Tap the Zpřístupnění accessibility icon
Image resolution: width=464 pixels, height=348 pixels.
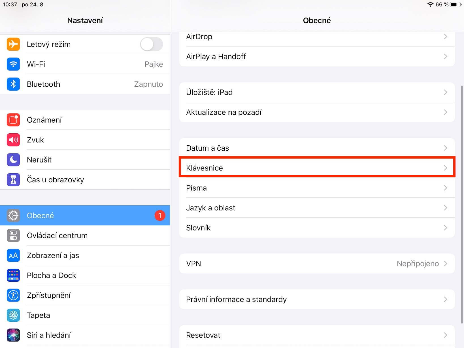13,295
